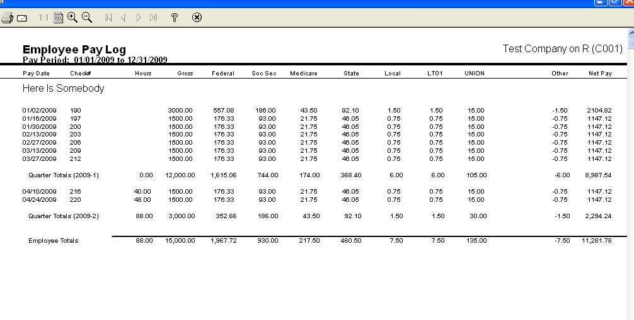Image resolution: width=634 pixels, height=320 pixels.
Task: Click the envelope email icon in toolbar
Action: tap(22, 18)
